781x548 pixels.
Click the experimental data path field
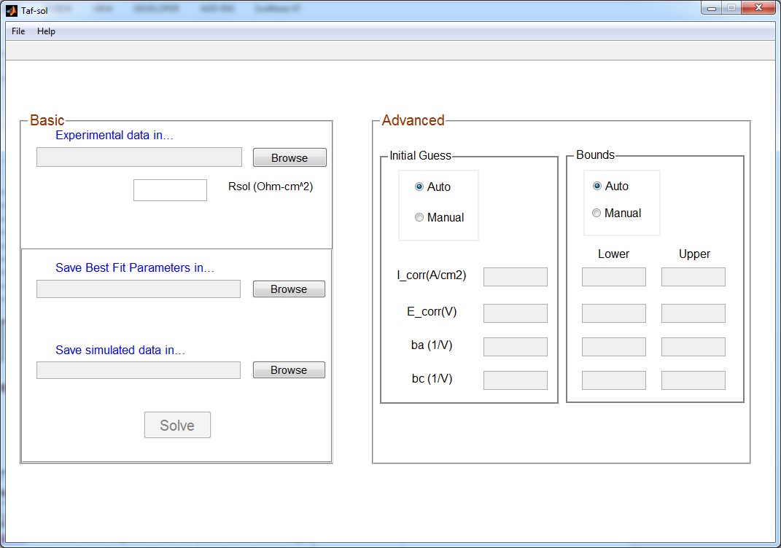[139, 157]
